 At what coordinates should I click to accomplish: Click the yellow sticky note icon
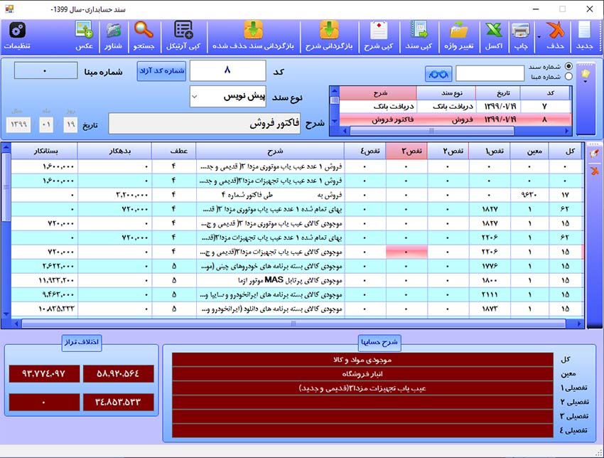click(x=585, y=73)
